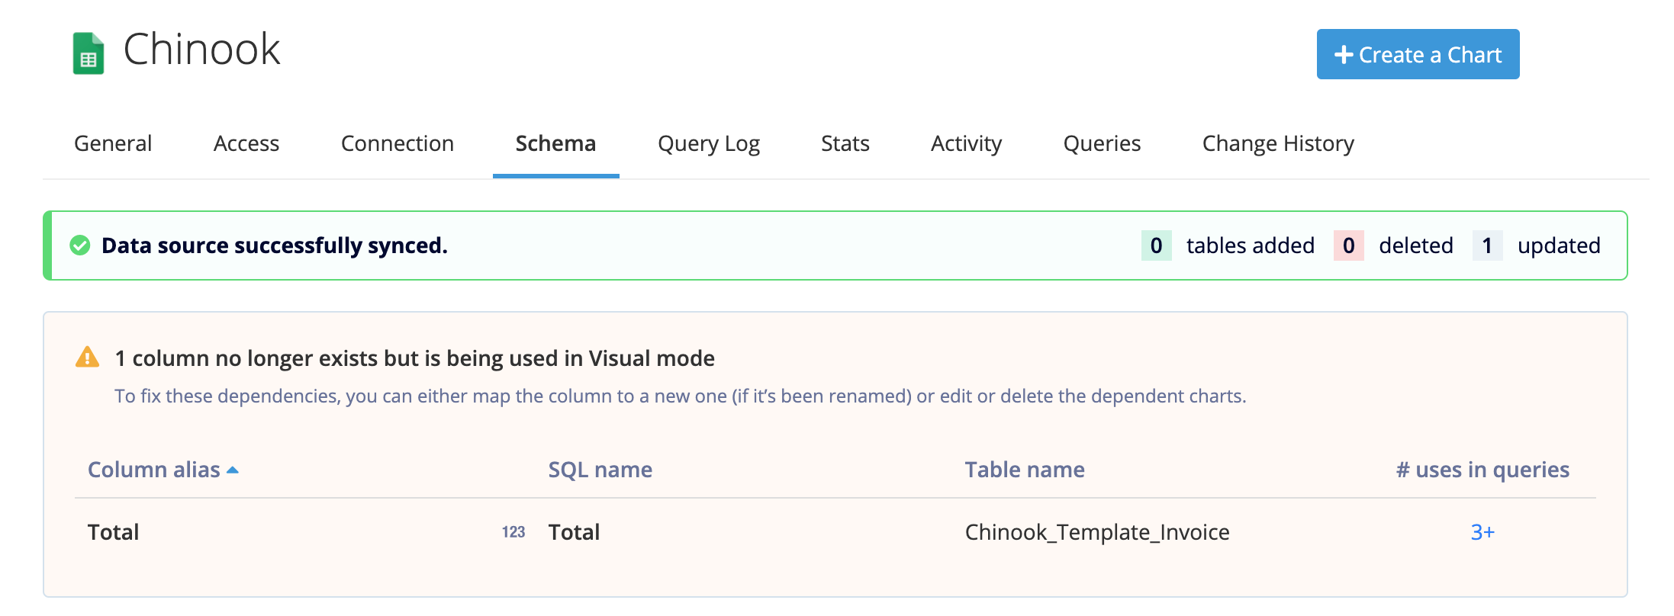Go to the Query Log tab

pyautogui.click(x=709, y=143)
